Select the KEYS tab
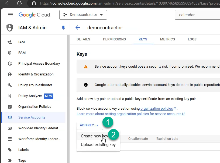220x163 pixels. click(x=143, y=39)
